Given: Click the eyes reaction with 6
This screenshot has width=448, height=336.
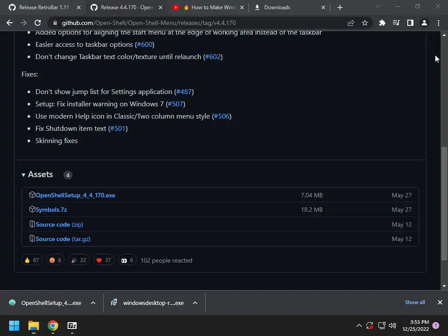Looking at the screenshot, I should (127, 260).
